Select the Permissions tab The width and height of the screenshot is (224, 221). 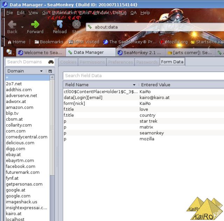92,62
